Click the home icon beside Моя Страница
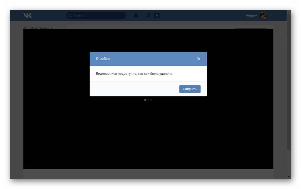This screenshot has height=189, width=301. (25, 28)
